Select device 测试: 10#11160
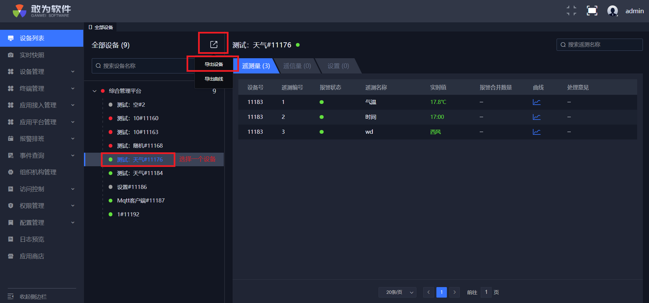This screenshot has width=649, height=303. tap(137, 118)
